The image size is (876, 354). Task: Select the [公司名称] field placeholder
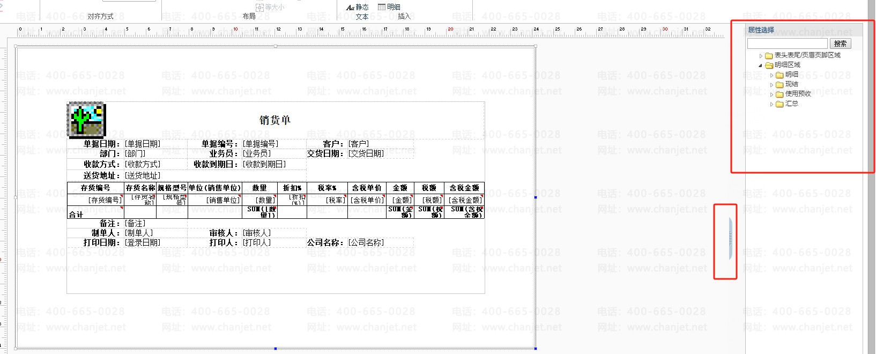366,242
